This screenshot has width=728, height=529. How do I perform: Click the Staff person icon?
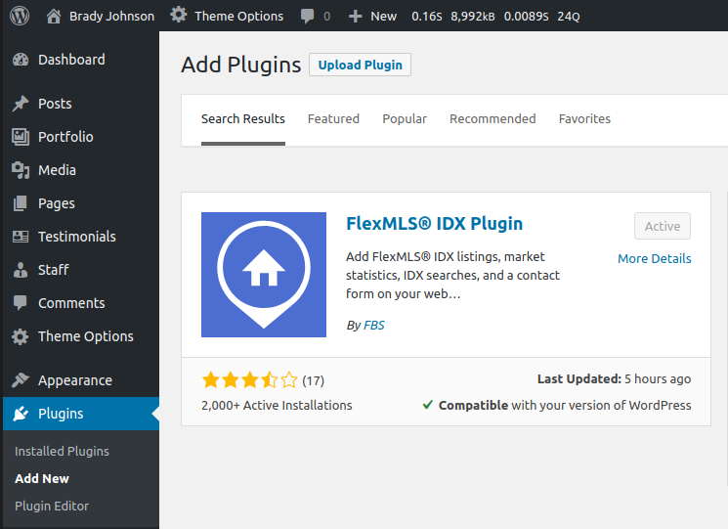click(21, 270)
